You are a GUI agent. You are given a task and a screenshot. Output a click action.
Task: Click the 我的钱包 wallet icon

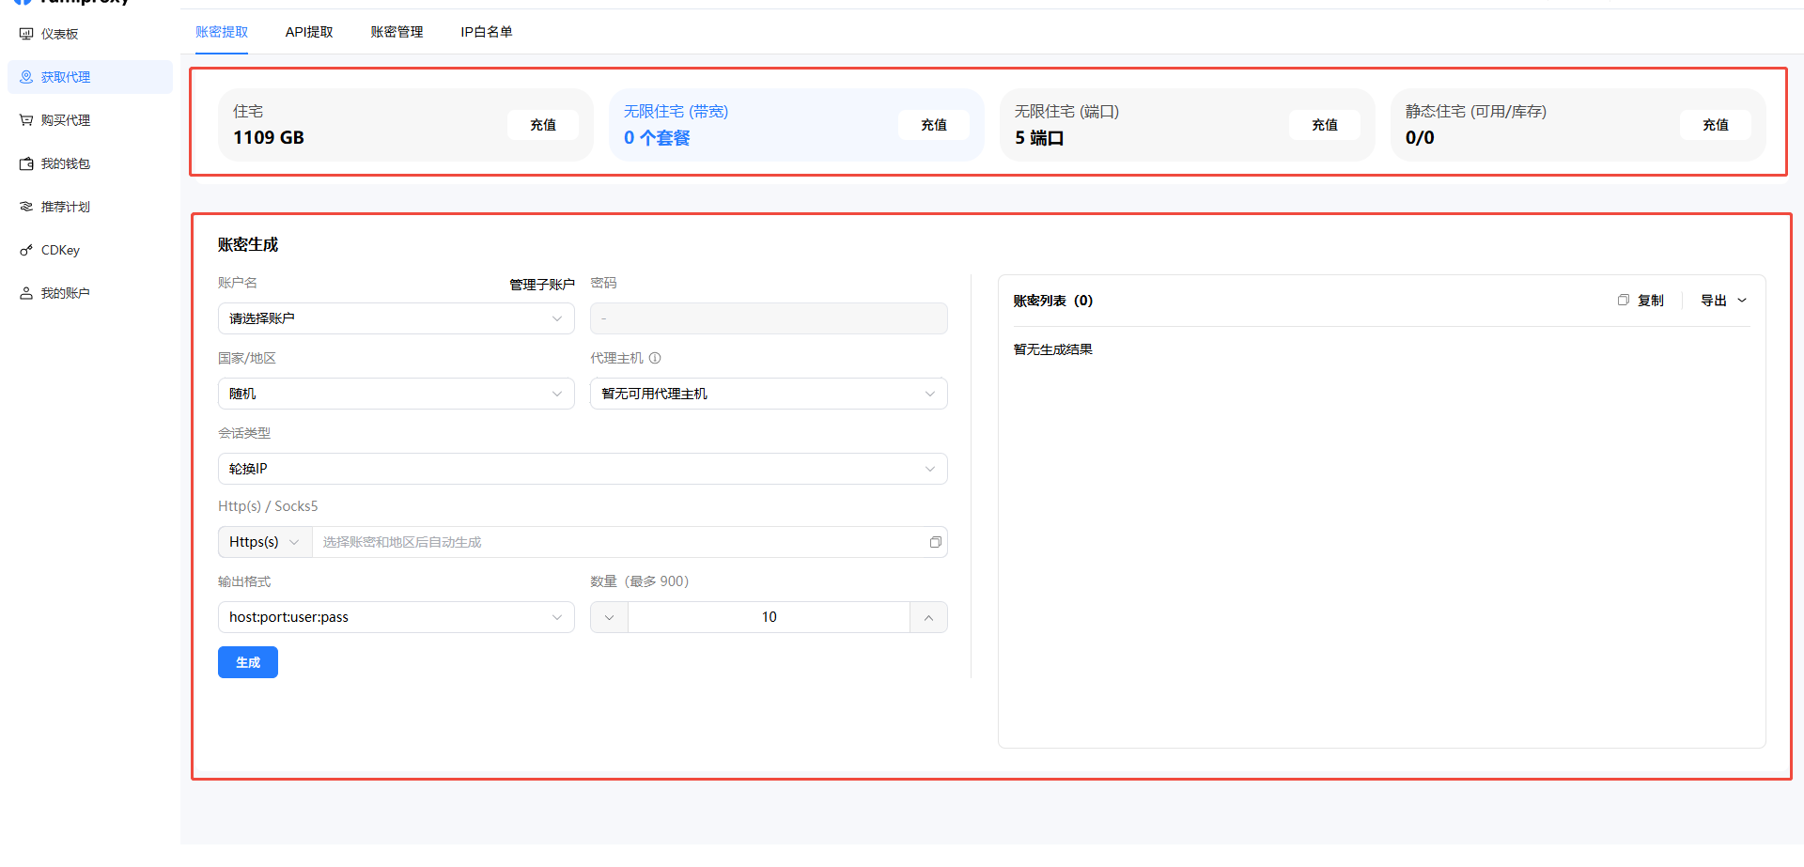pos(26,163)
